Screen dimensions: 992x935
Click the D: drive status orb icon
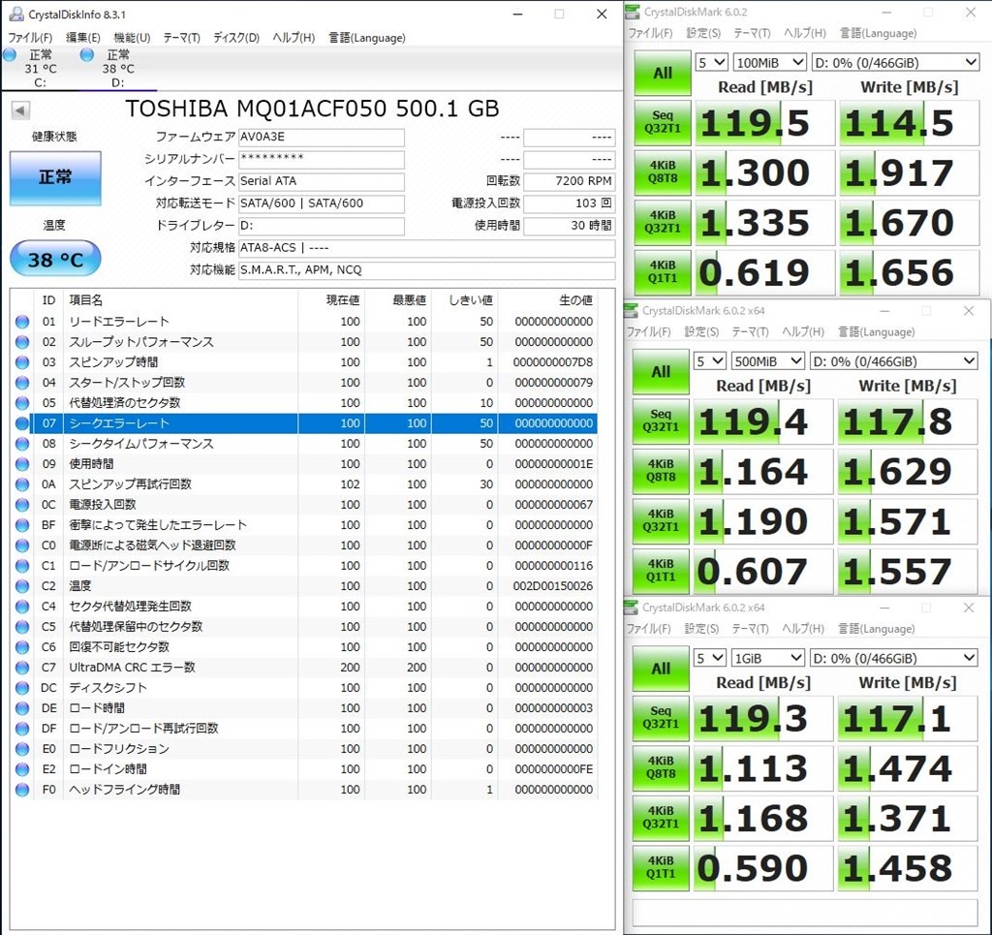[87, 55]
